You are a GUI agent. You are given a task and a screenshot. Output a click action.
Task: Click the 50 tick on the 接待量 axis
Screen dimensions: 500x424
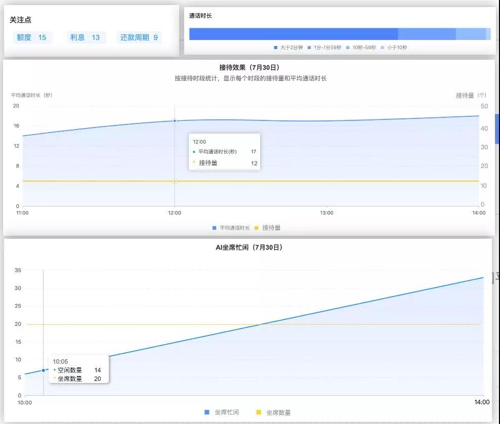click(484, 106)
